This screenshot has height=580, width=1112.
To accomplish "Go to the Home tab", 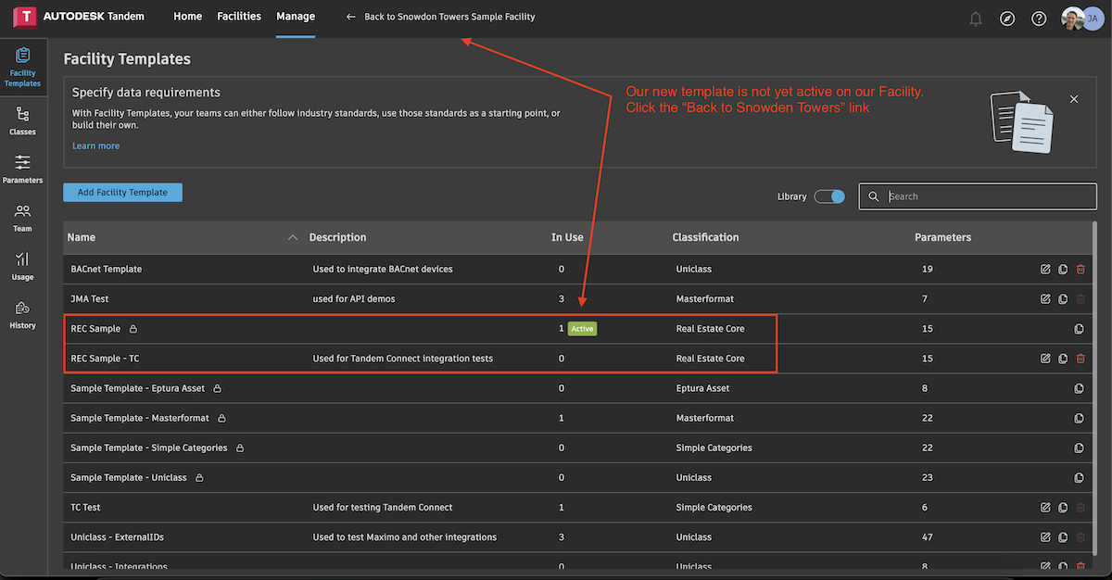I will (188, 17).
